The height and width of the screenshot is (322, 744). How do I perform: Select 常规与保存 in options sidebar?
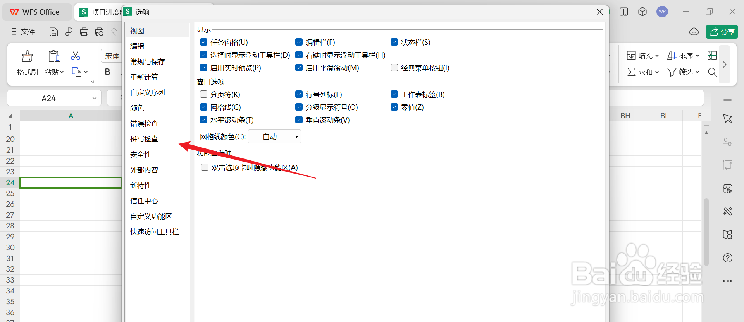pos(157,61)
